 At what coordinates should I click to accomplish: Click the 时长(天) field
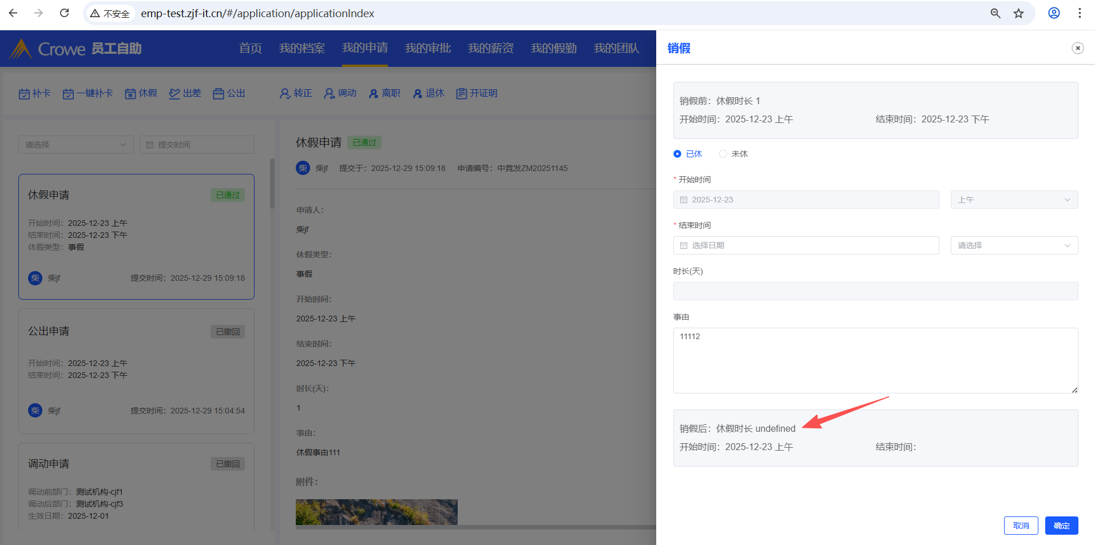pyautogui.click(x=876, y=291)
